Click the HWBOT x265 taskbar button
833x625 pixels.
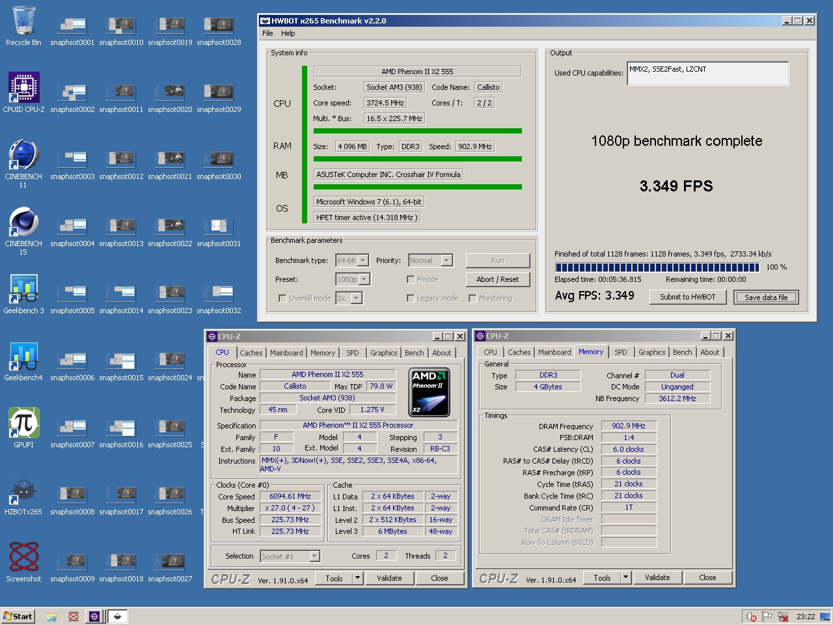click(117, 617)
